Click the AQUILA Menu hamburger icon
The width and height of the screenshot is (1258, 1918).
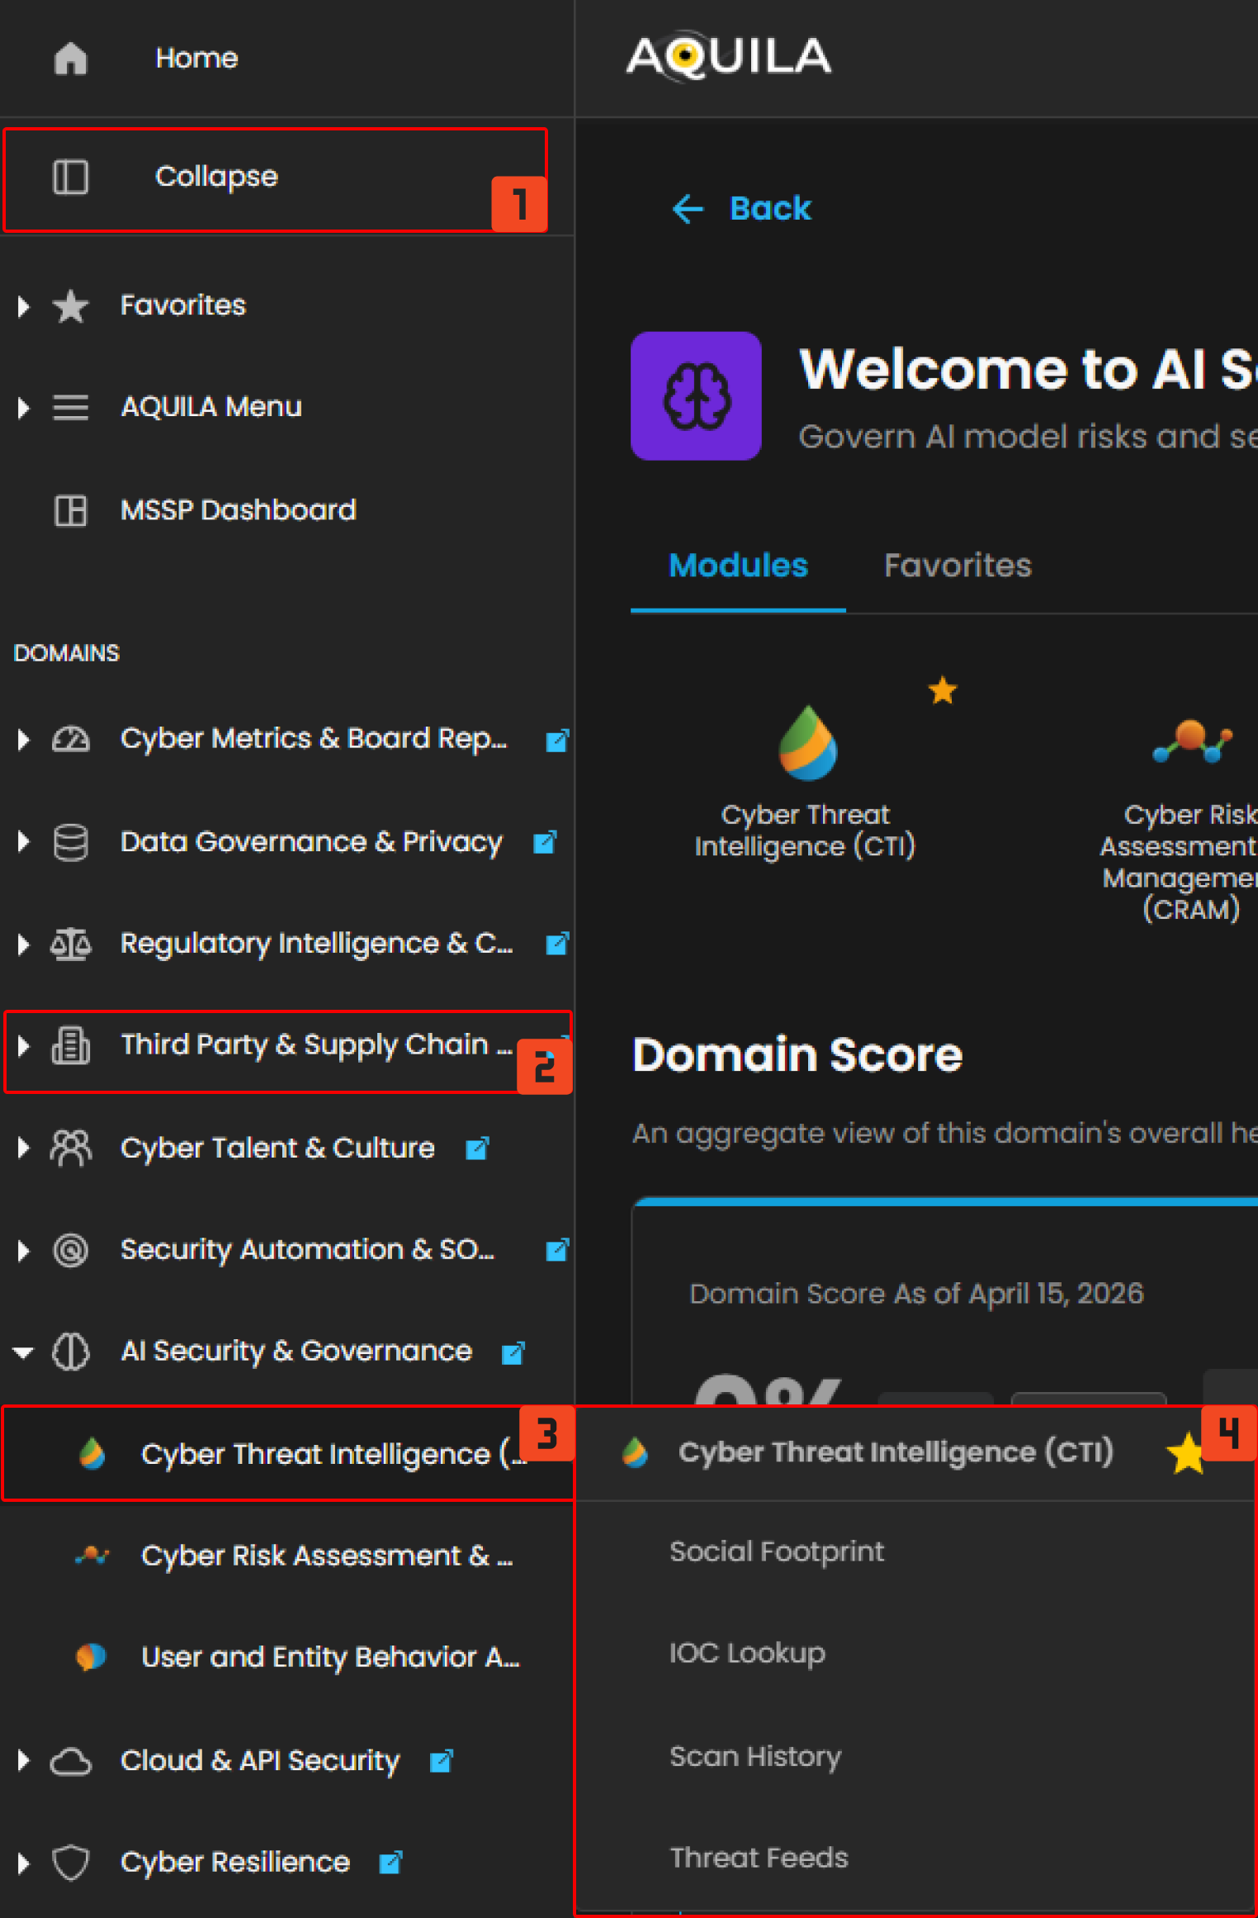click(70, 408)
